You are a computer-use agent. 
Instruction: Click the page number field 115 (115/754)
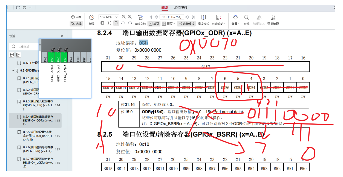pos(172,17)
